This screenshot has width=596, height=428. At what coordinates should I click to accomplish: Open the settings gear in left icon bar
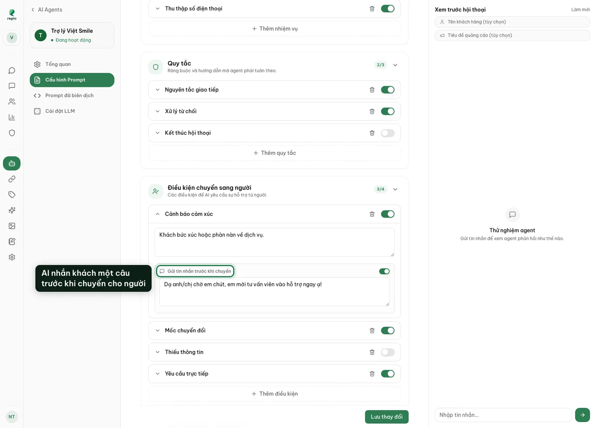[12, 257]
